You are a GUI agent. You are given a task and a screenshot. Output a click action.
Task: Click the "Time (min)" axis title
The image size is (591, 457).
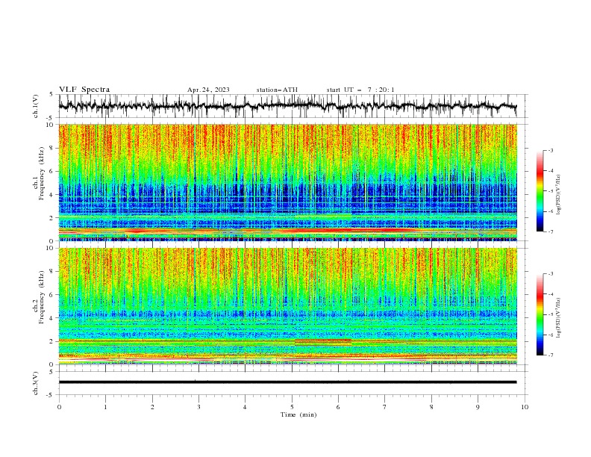click(298, 414)
